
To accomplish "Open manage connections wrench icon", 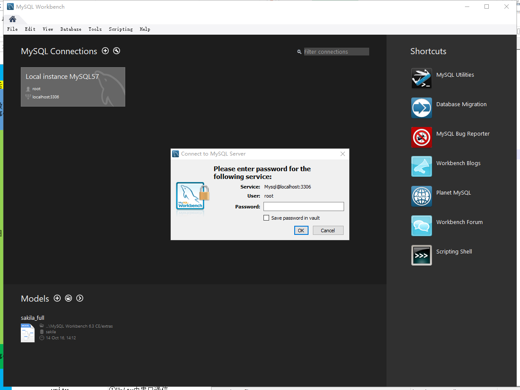I will click(117, 51).
